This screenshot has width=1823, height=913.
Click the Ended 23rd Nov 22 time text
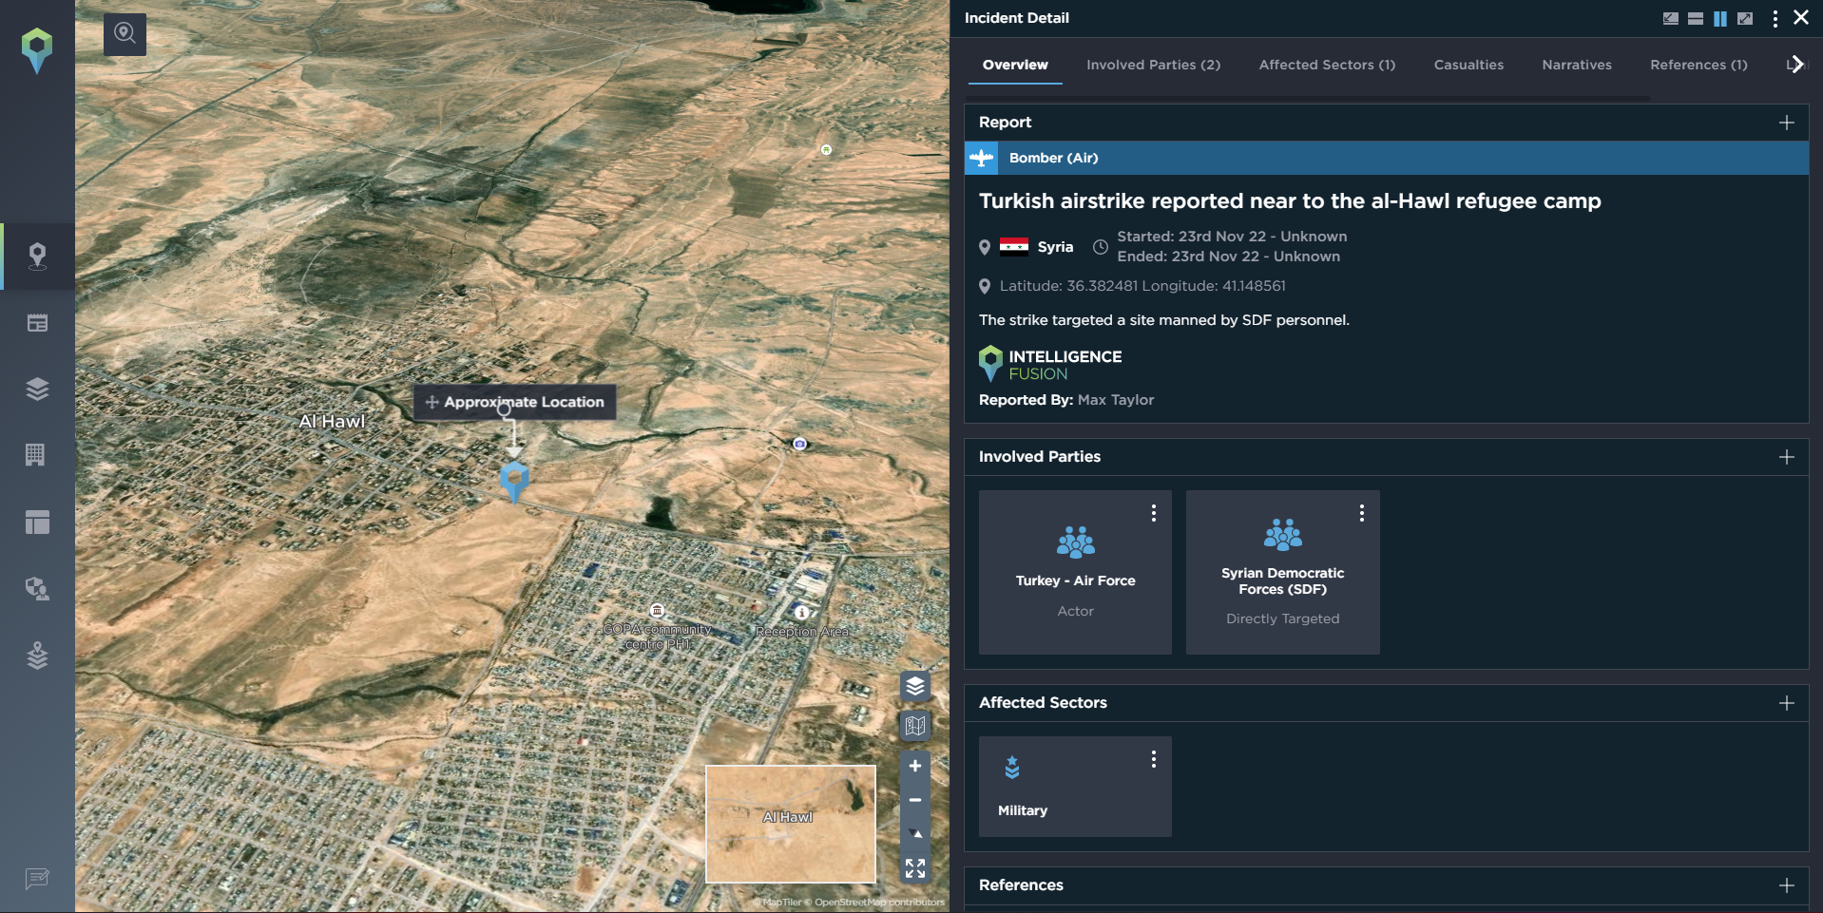(x=1228, y=257)
